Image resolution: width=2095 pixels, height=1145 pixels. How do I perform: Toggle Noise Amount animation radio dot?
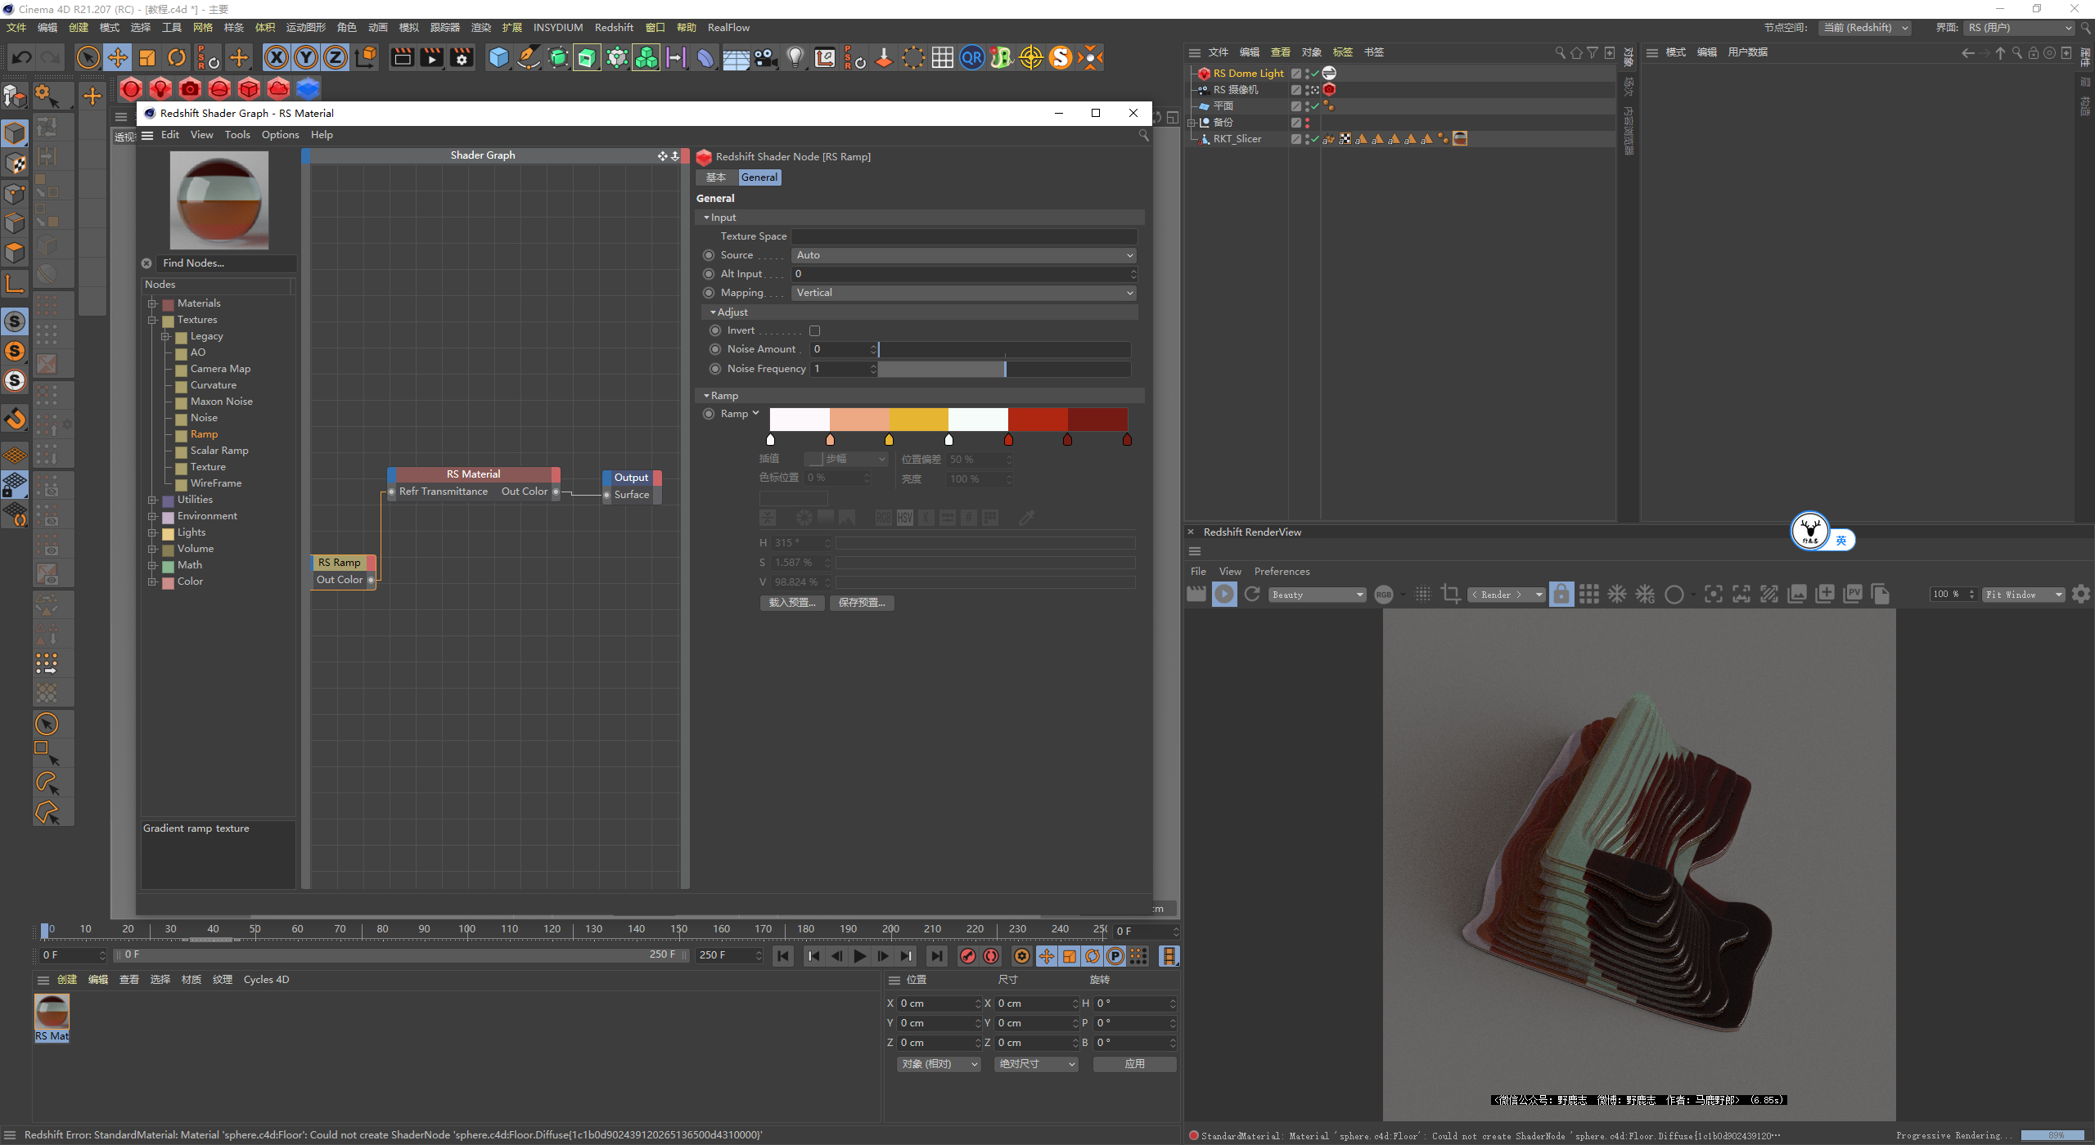[715, 349]
